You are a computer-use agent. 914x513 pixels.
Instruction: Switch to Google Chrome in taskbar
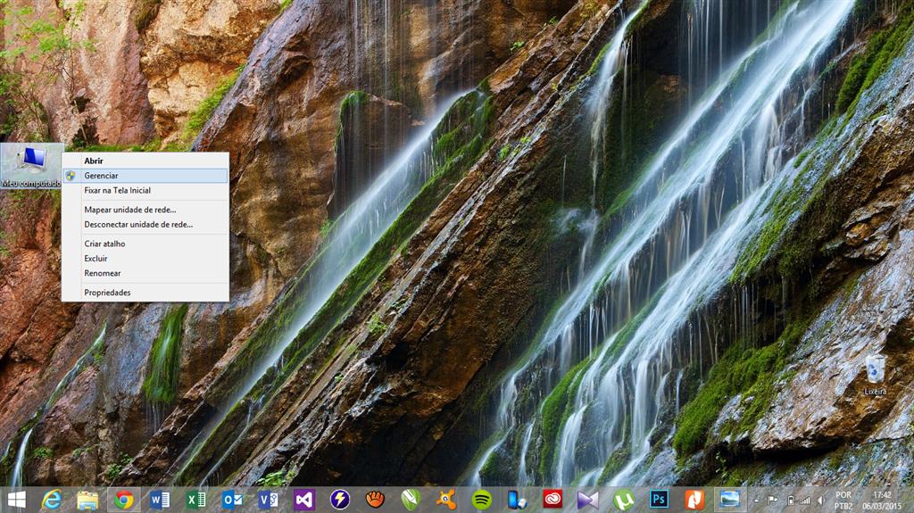pyautogui.click(x=123, y=500)
